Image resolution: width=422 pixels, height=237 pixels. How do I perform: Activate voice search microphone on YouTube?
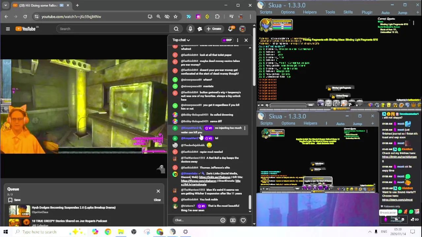pyautogui.click(x=190, y=29)
